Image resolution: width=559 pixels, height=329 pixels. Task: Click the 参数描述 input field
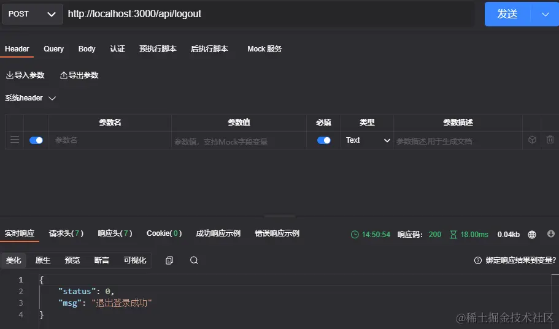click(x=458, y=142)
